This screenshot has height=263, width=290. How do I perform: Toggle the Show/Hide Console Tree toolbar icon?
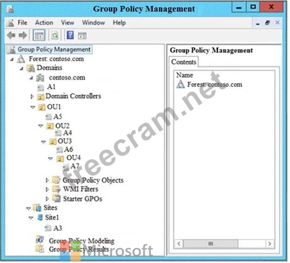39,35
